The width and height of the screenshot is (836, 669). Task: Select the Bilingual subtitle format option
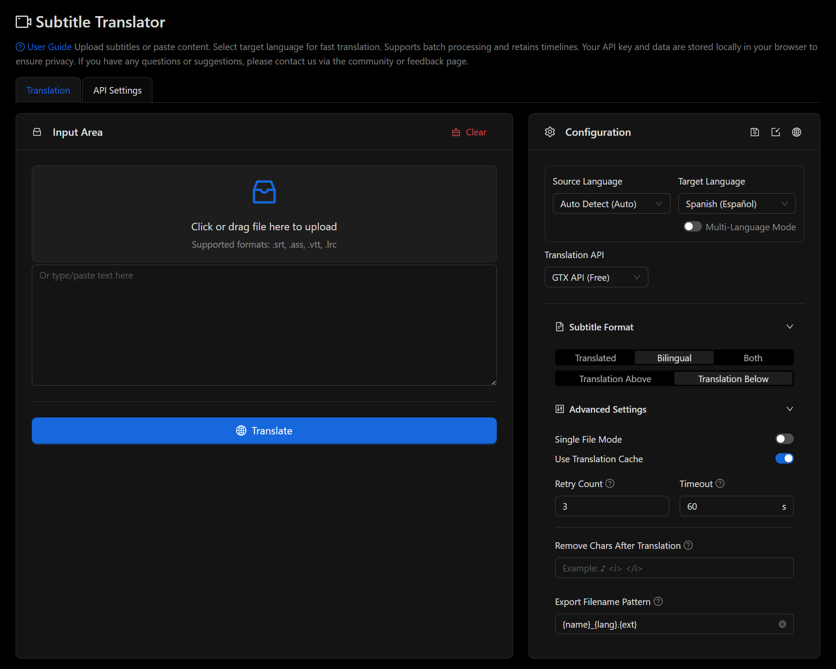coord(674,357)
